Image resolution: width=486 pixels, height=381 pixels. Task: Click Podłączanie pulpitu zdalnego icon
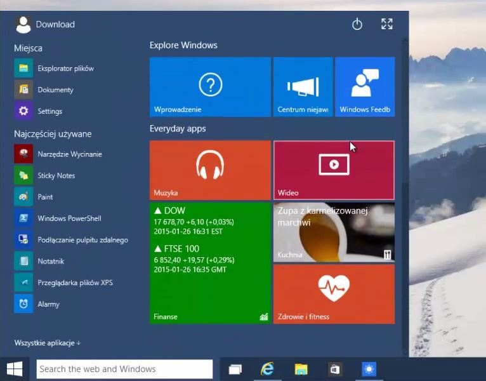23,239
